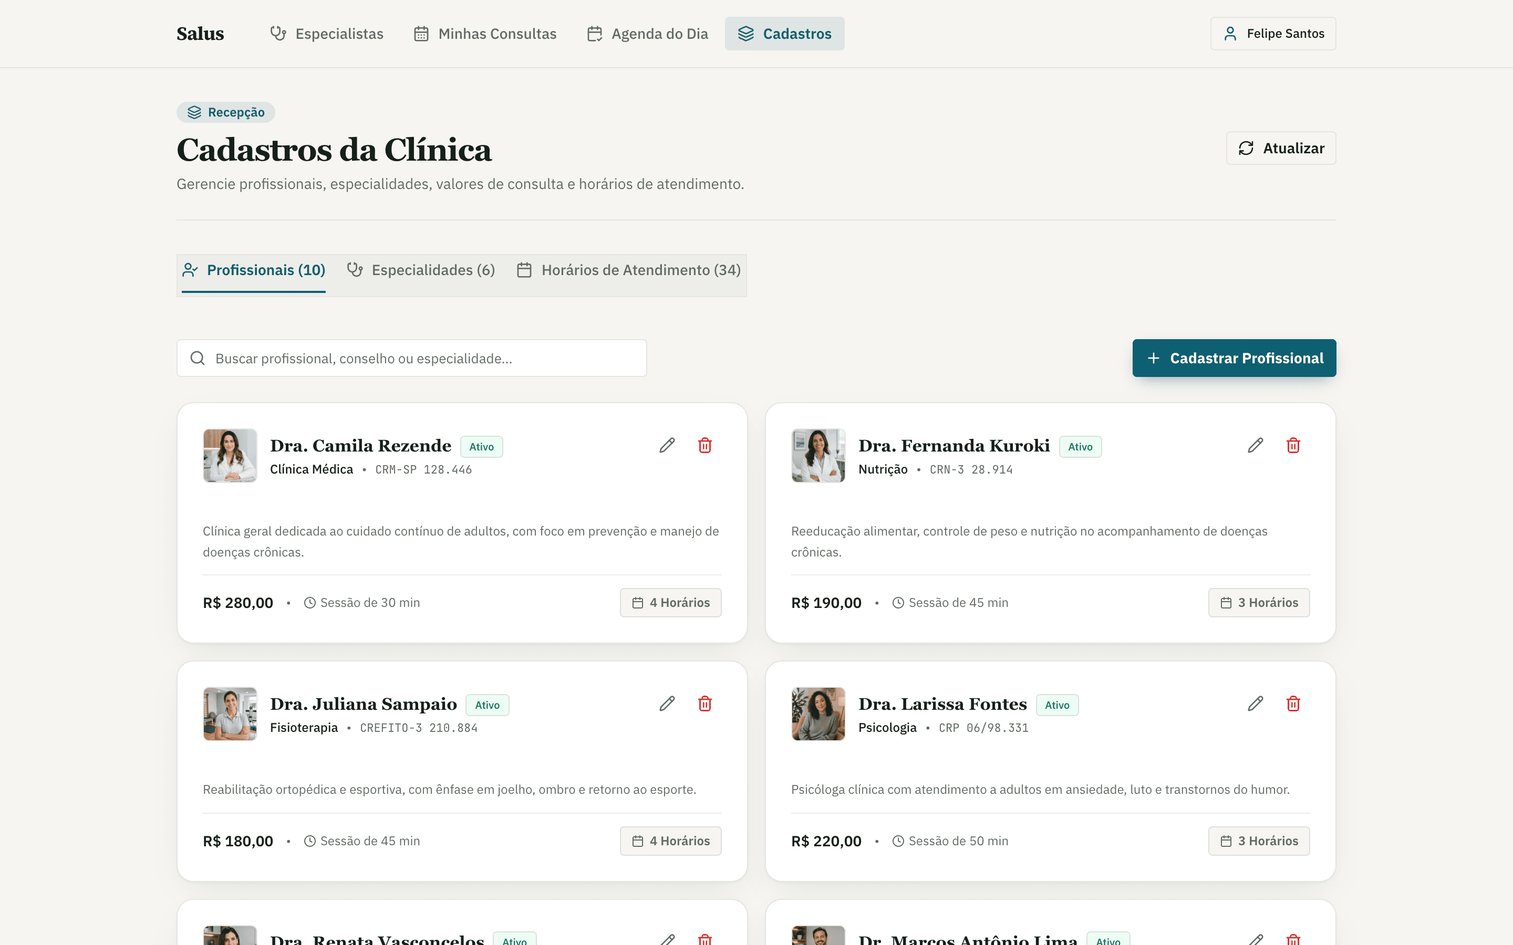Open Horários de Atendimento (34) tab

click(628, 270)
